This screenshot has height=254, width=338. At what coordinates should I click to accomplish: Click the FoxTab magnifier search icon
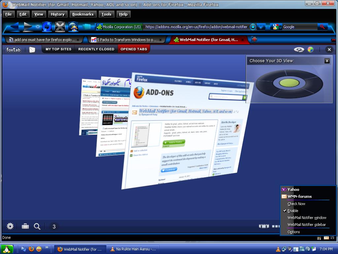(37, 226)
